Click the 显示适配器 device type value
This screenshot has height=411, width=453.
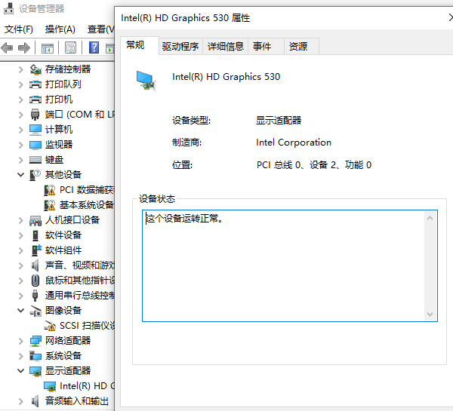click(x=279, y=121)
